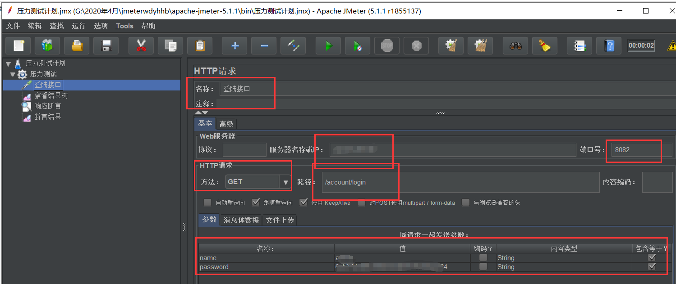
Task: Toggle the 使用 KeepAlive checkbox
Action: [x=304, y=202]
